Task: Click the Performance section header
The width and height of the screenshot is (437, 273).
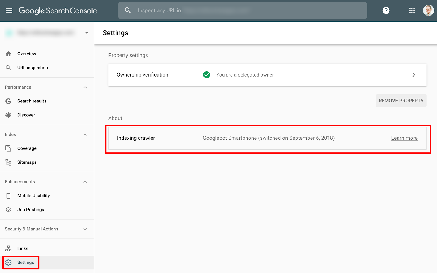Action: 18,87
